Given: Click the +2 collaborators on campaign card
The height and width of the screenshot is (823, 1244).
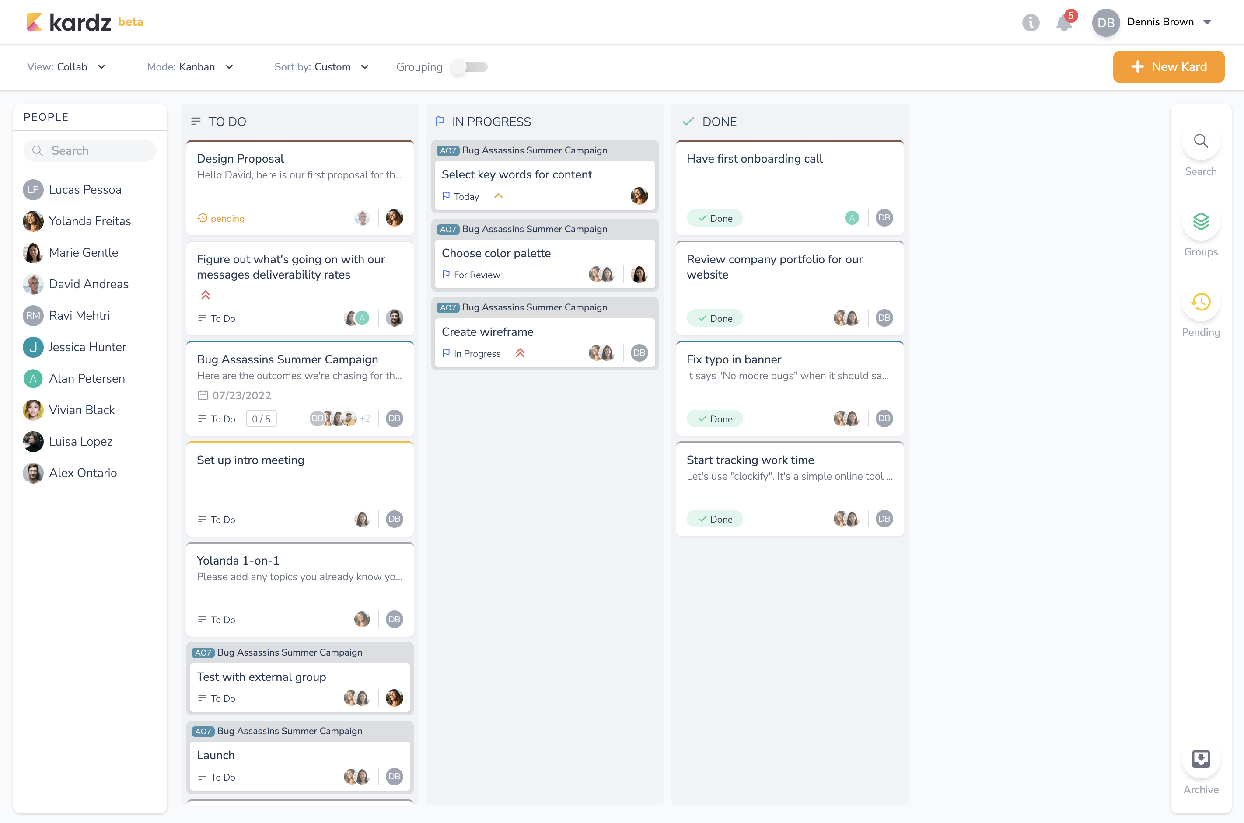Looking at the screenshot, I should click(x=365, y=418).
